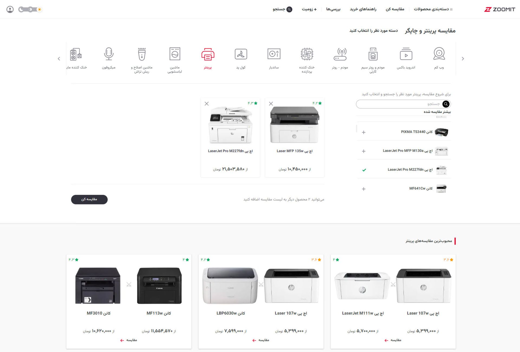Viewport: 520px width, 352px height.
Task: Click the dark compare button
Action: 89,200
